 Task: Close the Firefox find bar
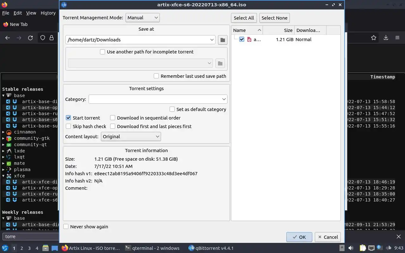[399, 237]
